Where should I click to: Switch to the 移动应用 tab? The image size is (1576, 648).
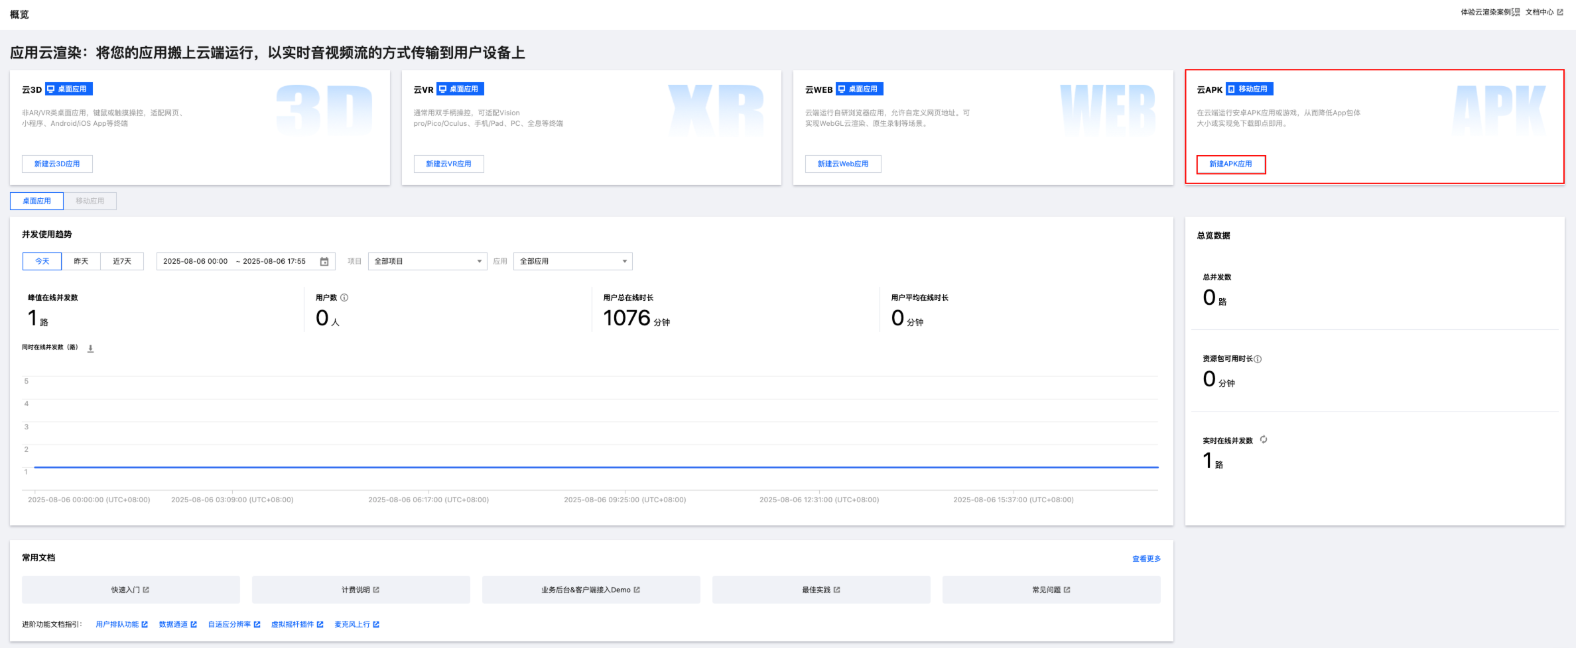tap(90, 201)
